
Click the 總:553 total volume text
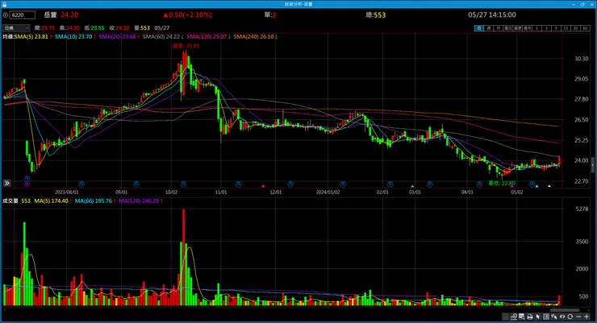coord(376,15)
